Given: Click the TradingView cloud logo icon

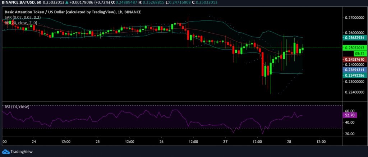Looking at the screenshot, I should point(6,152).
